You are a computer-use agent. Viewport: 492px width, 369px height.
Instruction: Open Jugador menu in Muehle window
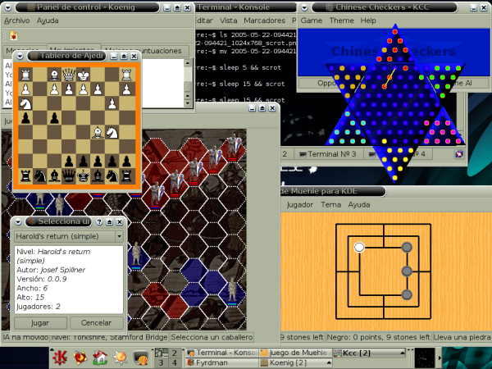(300, 204)
